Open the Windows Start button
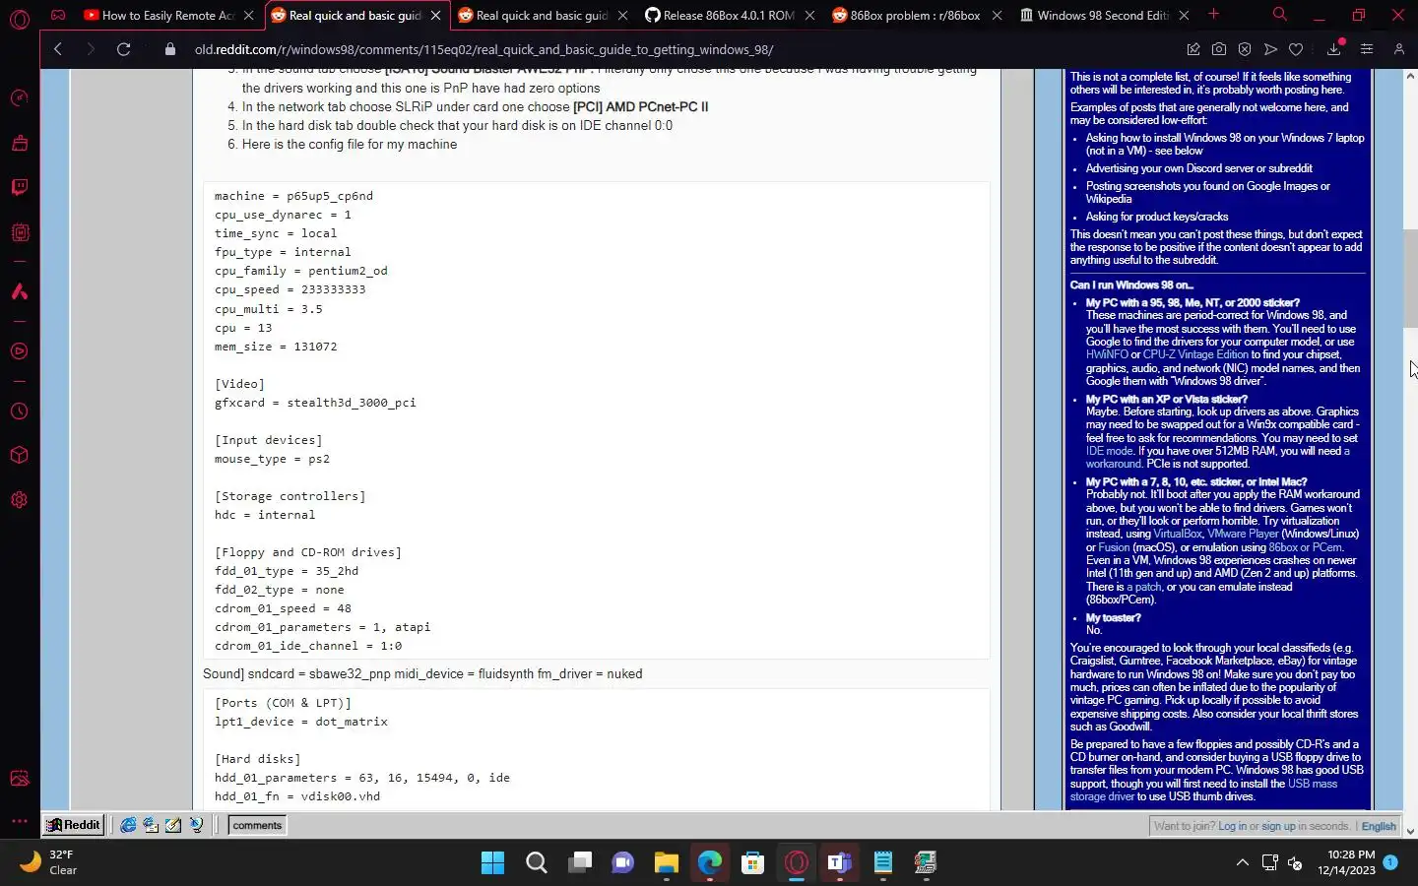The image size is (1418, 886). pyautogui.click(x=492, y=863)
